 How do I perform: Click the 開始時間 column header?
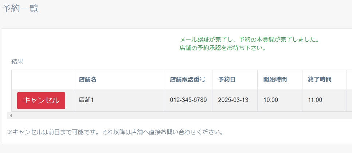point(275,79)
